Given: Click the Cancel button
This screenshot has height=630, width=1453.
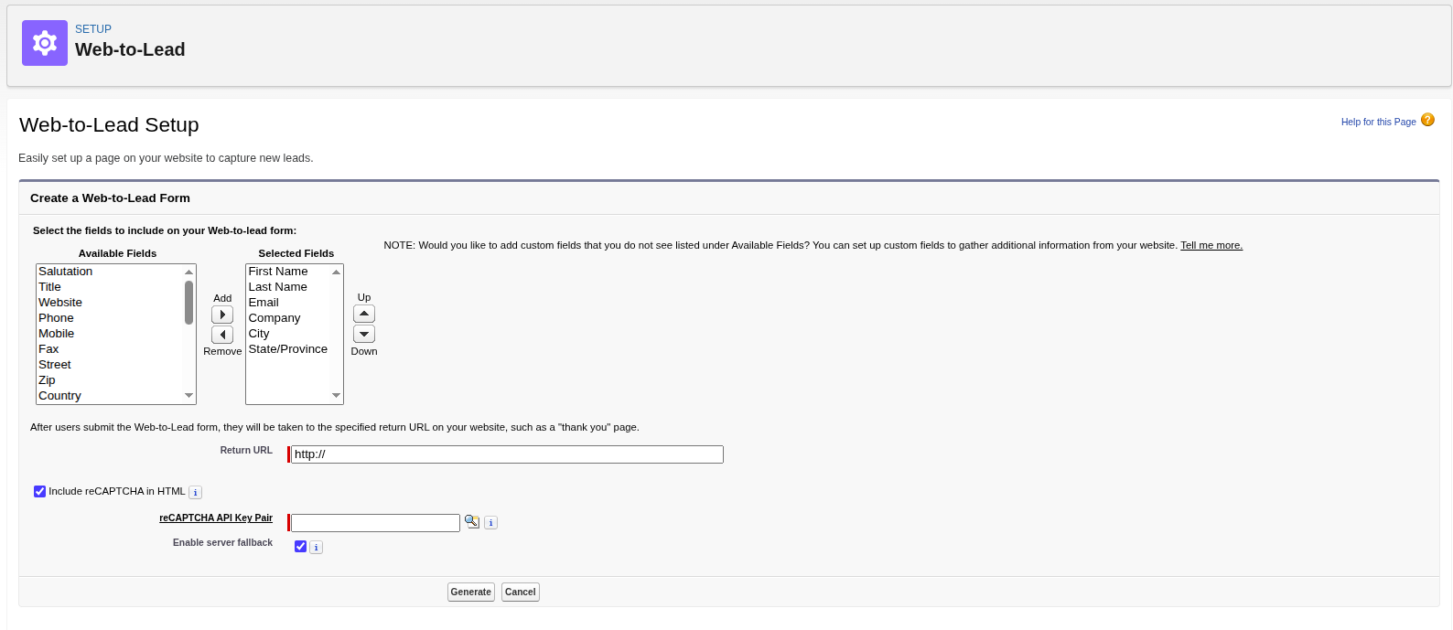Looking at the screenshot, I should point(521,593).
